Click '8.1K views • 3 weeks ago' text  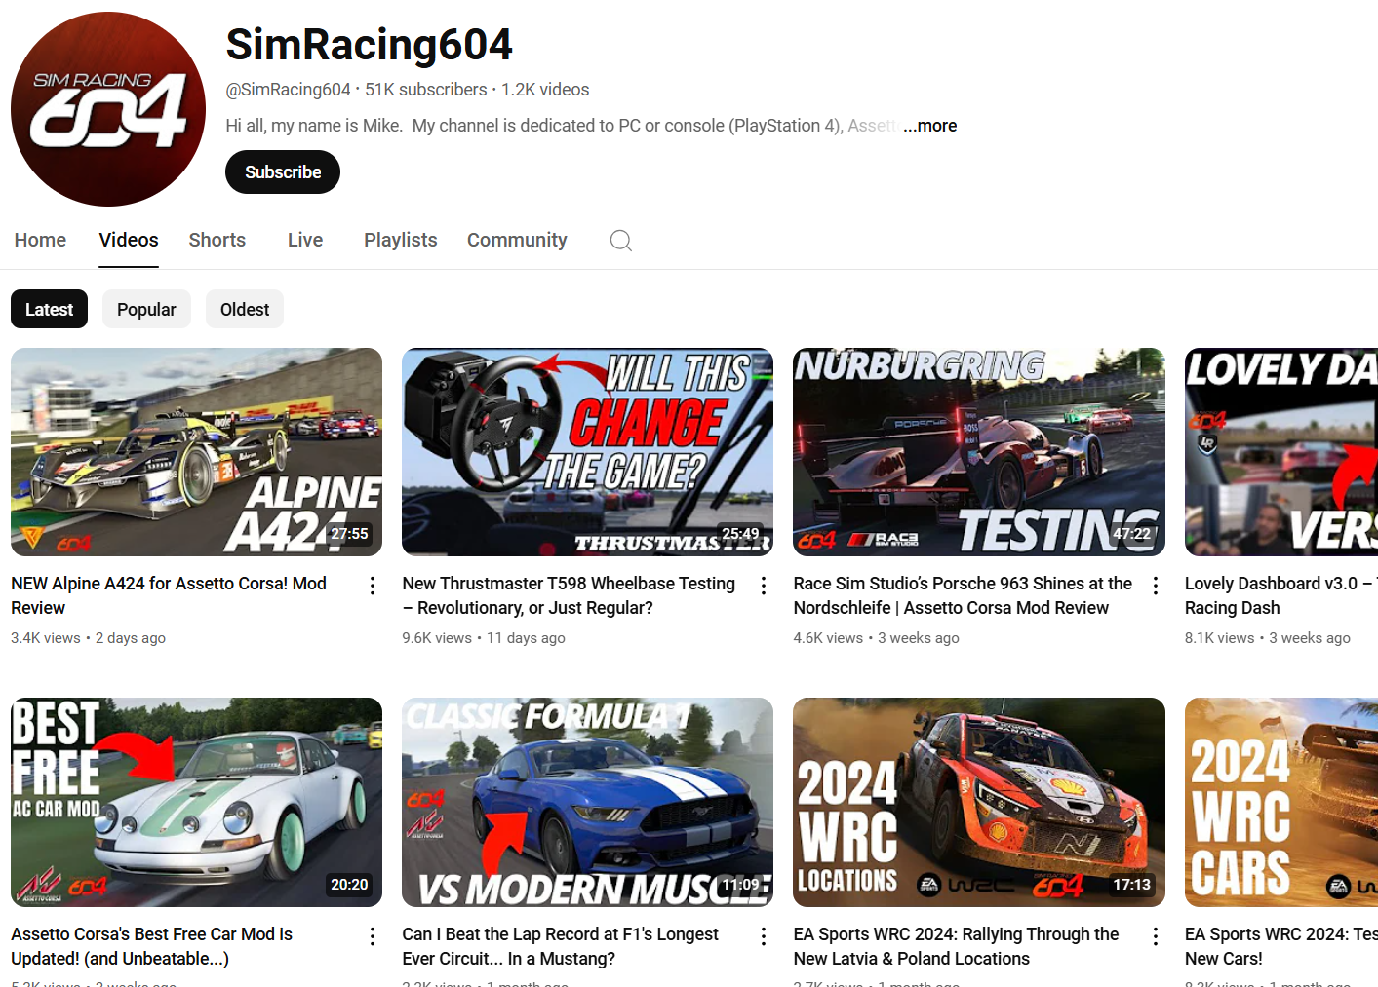coord(1268,638)
